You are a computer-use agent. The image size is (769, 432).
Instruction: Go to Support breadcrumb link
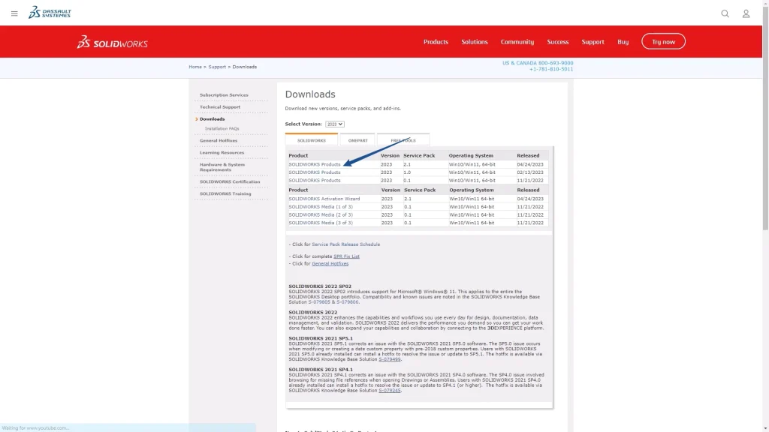[217, 67]
